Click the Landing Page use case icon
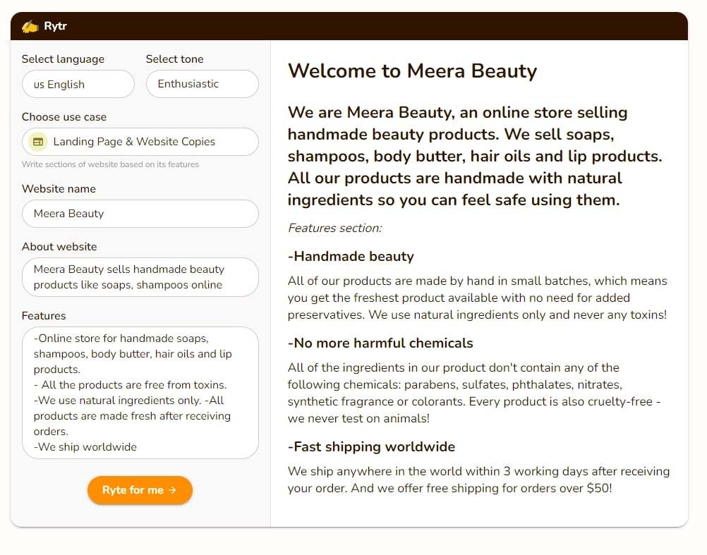Screen dimensions: 707x555 [x=38, y=142]
